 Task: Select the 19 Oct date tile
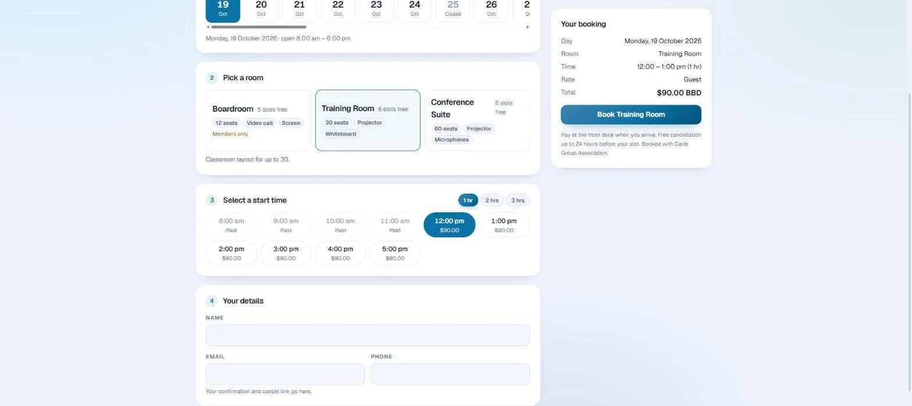[223, 11]
